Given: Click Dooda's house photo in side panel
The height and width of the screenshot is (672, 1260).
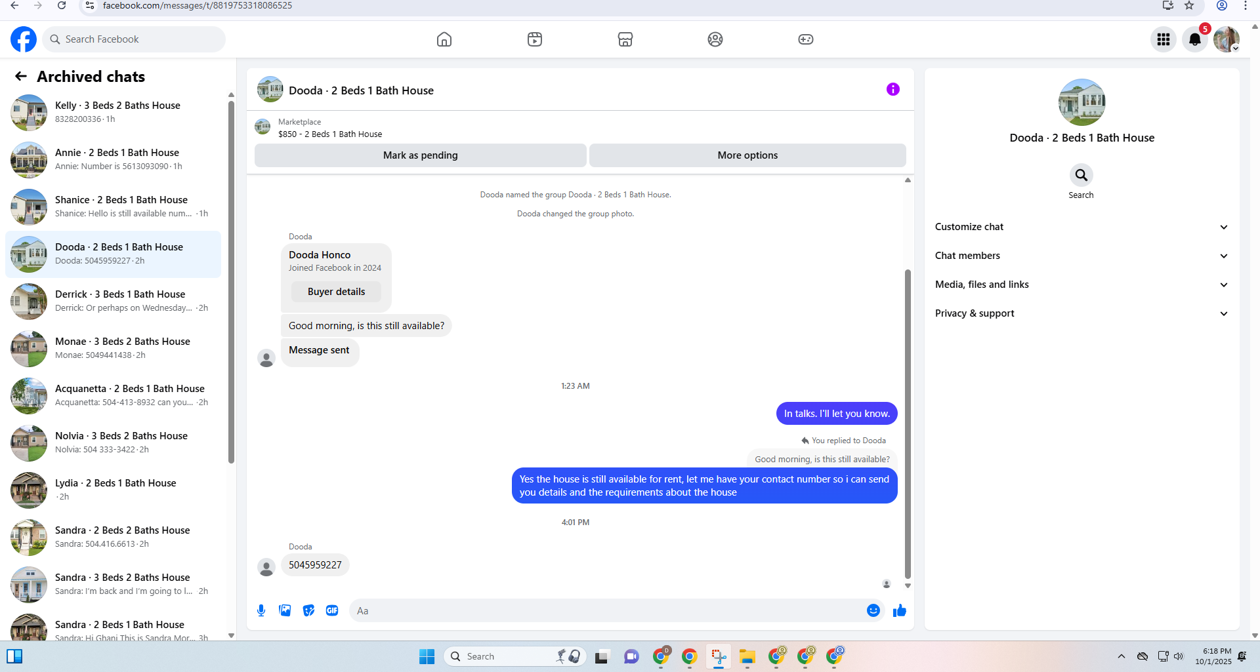Looking at the screenshot, I should click(1081, 102).
